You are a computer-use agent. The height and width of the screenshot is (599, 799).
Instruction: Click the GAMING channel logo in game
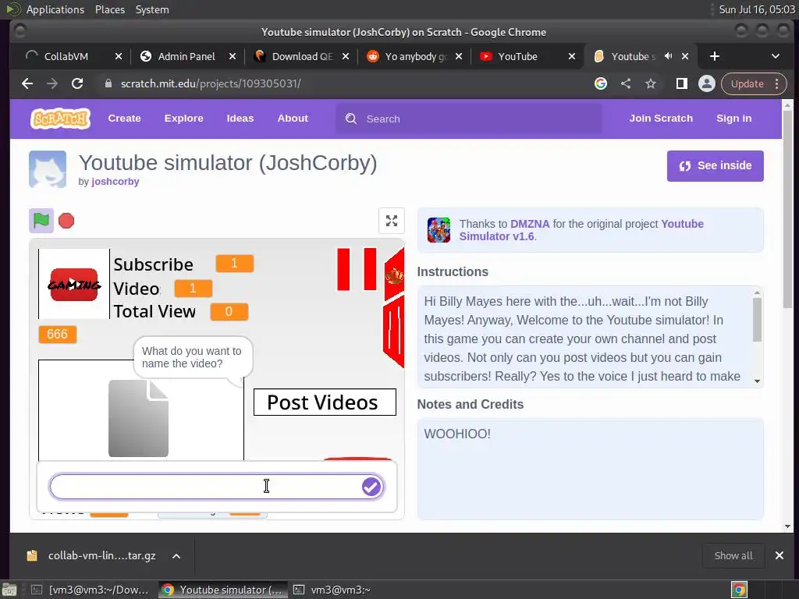(x=74, y=284)
